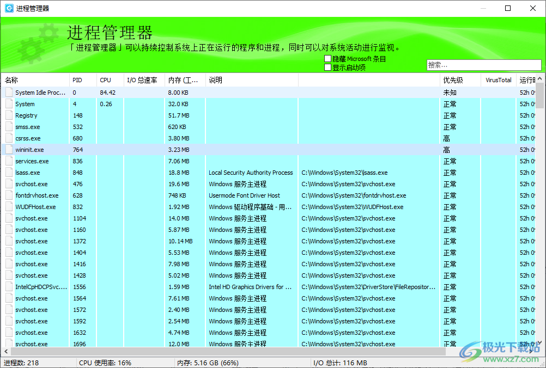Image resolution: width=546 pixels, height=368 pixels.
Task: Click the app icon in the title bar
Action: pyautogui.click(x=9, y=8)
